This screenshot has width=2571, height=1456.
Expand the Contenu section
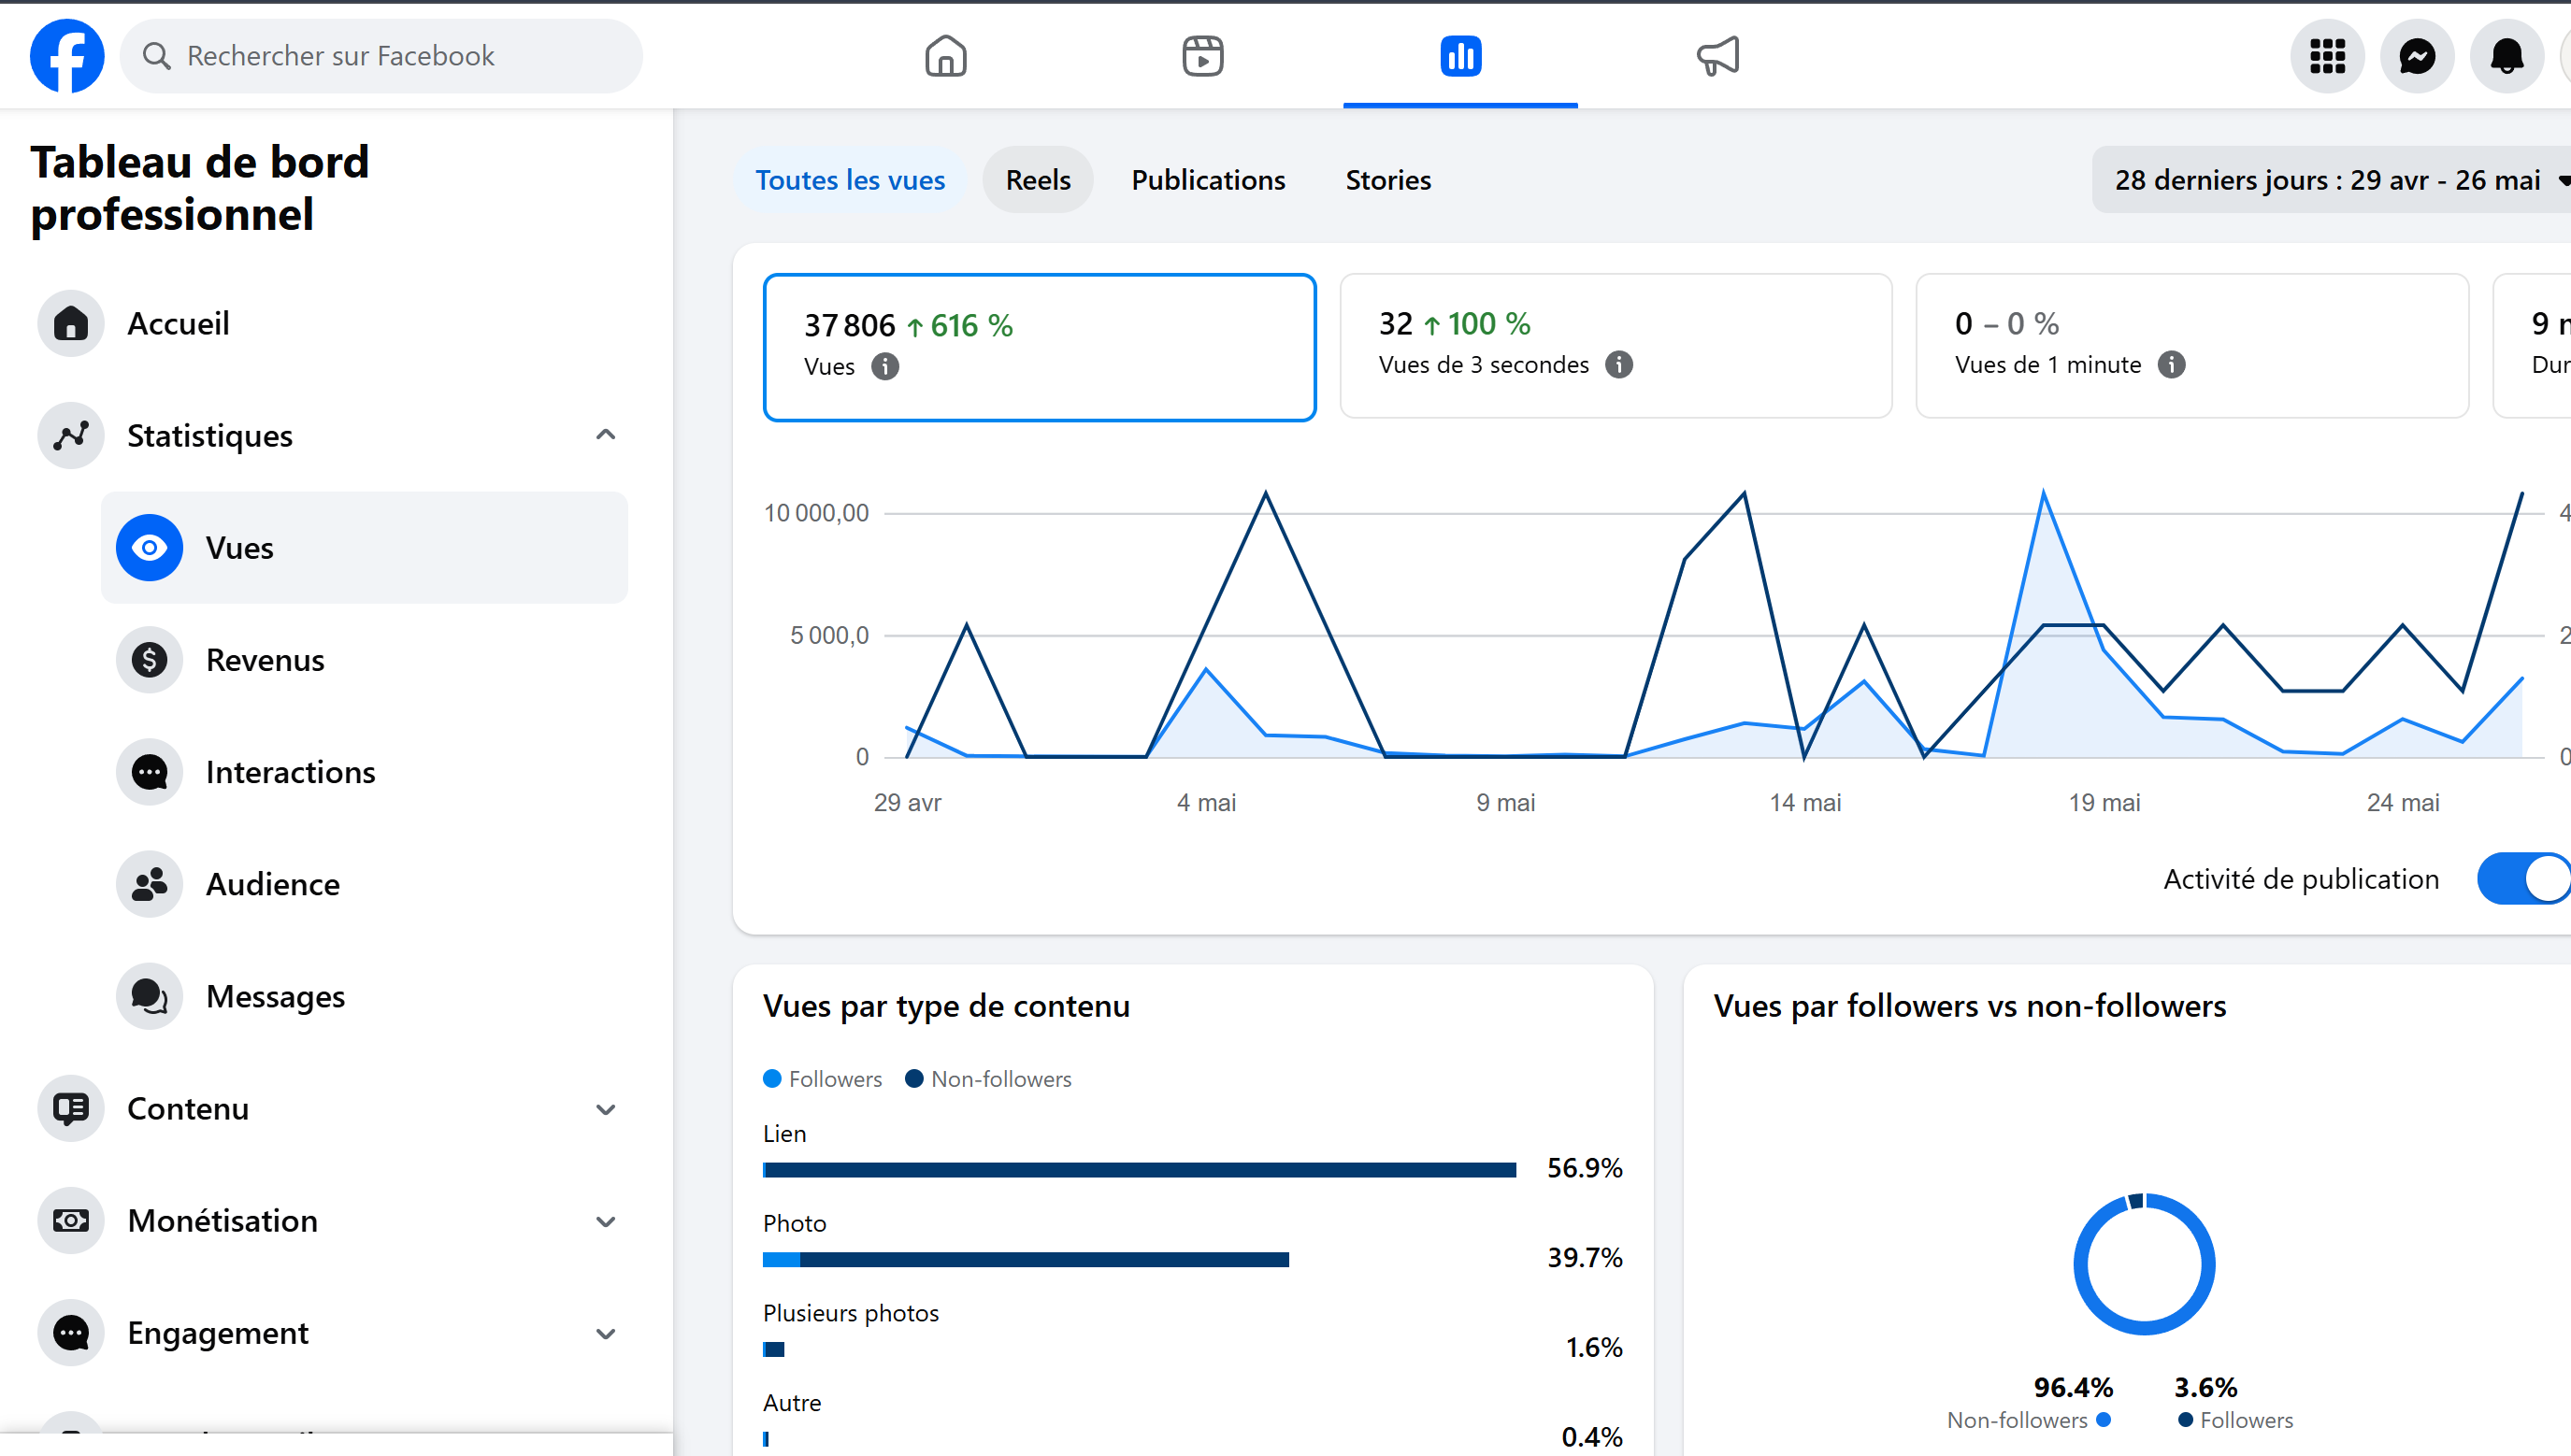tap(605, 1109)
